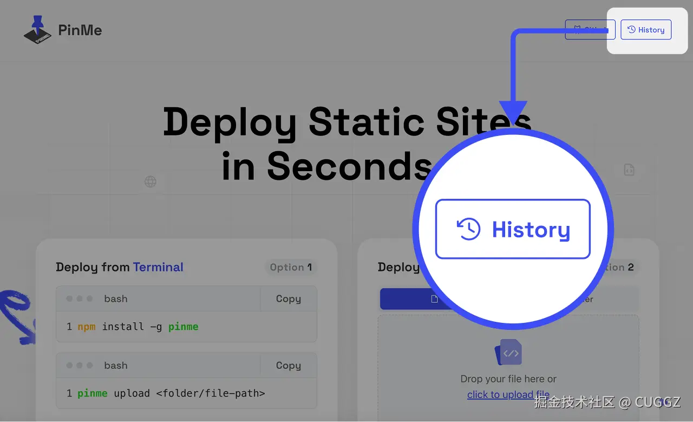Click the 'Drop your file here or' text
Screen dimensions: 693x422
tap(508, 379)
